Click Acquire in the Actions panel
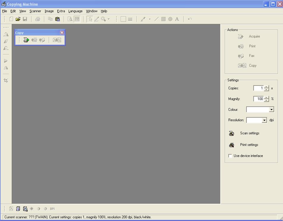Image resolution: width=283 pixels, height=221 pixels. coord(249,36)
